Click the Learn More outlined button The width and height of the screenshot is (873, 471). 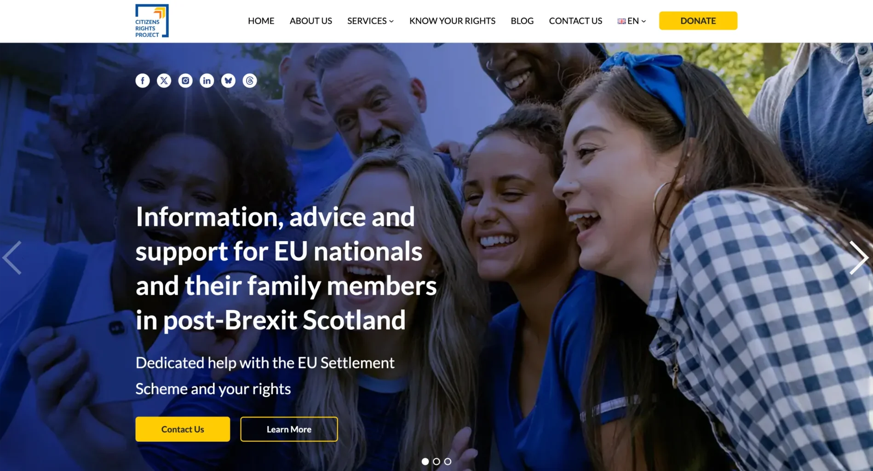click(x=289, y=429)
